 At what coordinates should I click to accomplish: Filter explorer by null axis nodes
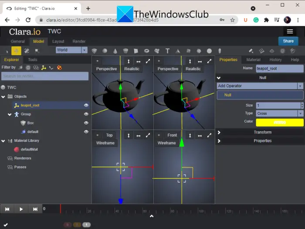44,68
